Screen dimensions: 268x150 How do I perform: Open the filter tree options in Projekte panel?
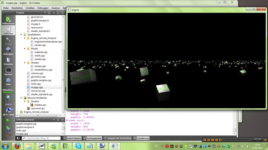49,13
